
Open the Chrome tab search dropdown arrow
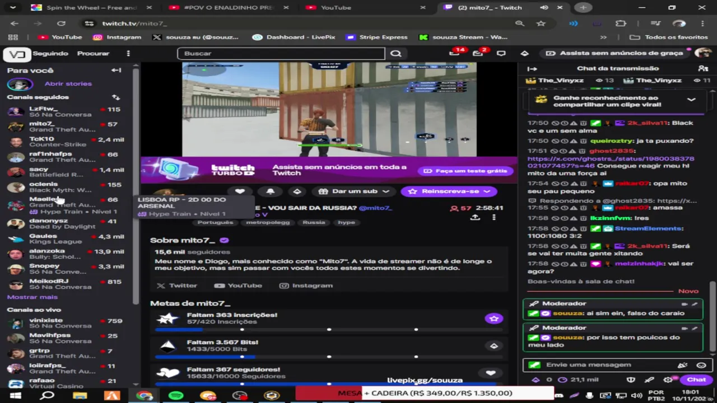tap(12, 8)
